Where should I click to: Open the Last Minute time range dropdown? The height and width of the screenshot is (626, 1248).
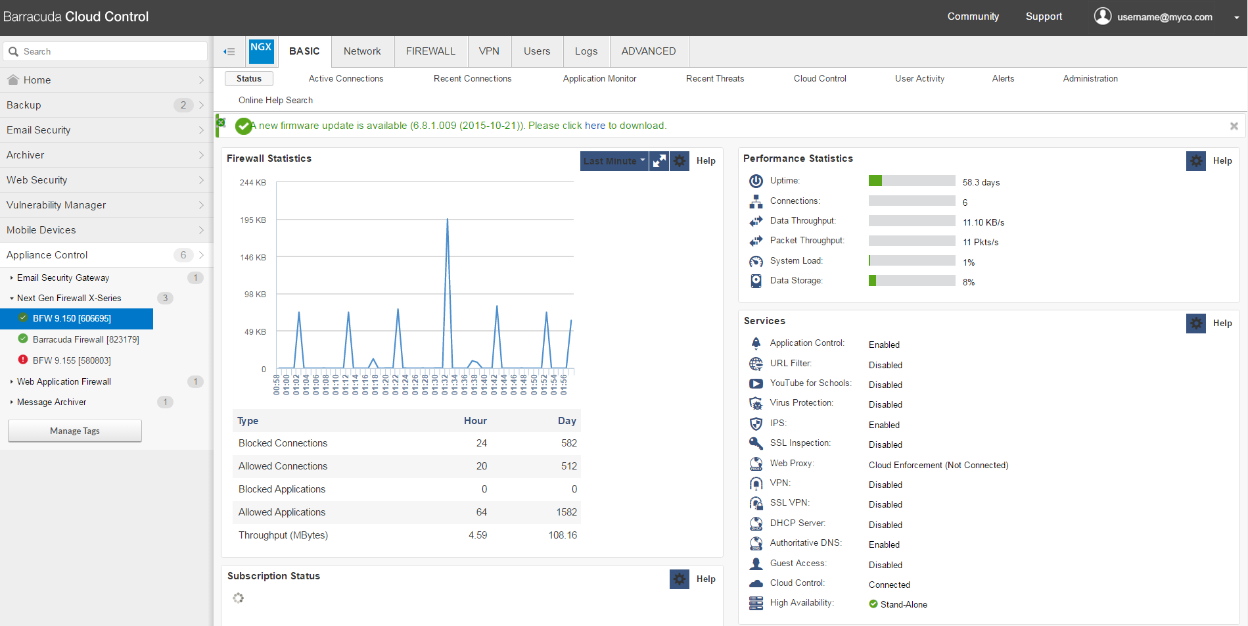614,160
